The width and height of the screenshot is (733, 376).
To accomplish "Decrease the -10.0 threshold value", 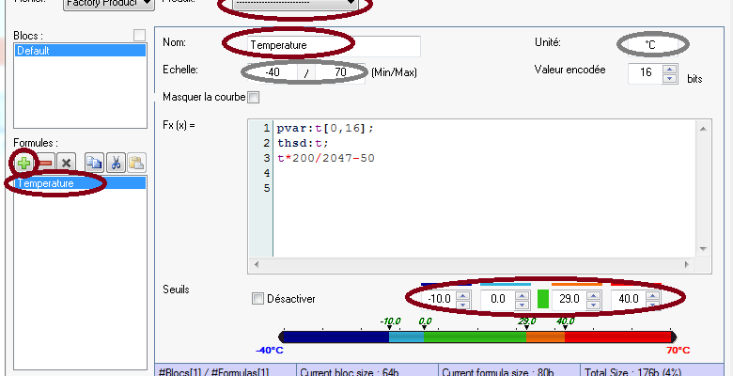I will [462, 305].
